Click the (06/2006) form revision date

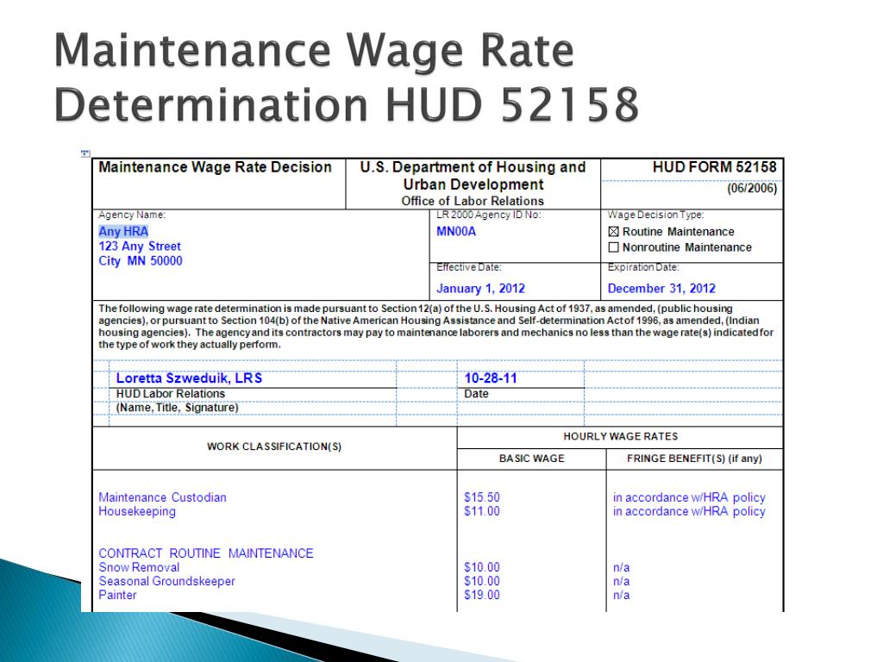pyautogui.click(x=752, y=188)
